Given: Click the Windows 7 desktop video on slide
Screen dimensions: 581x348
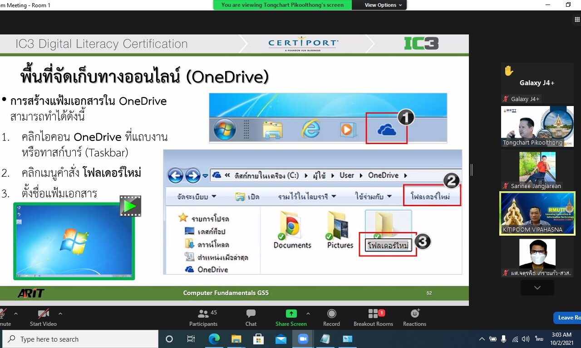Looking at the screenshot, I should (74, 241).
